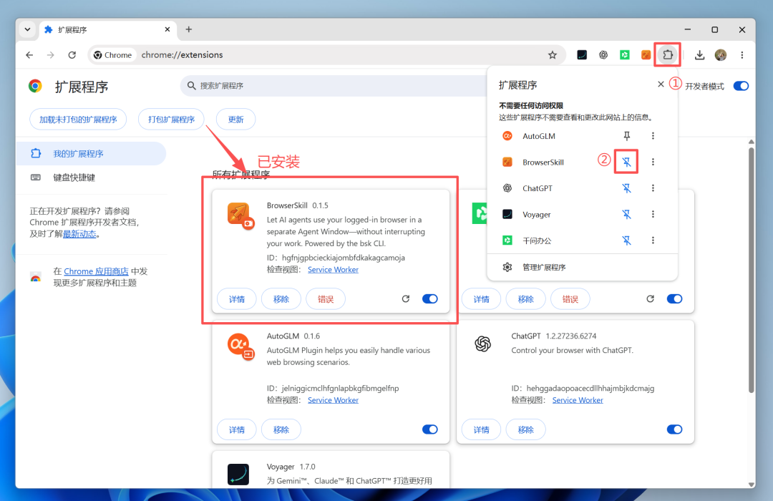Open more options for BrowserSkill in popup
Viewport: 773px width, 501px height.
click(x=653, y=162)
